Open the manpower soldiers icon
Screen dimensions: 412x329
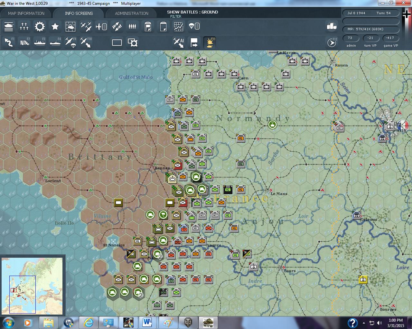[132, 26]
